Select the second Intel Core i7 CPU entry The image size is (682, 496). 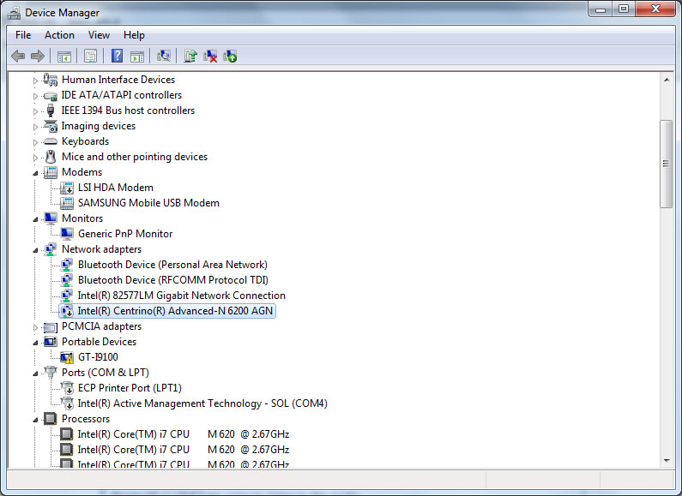pyautogui.click(x=183, y=450)
